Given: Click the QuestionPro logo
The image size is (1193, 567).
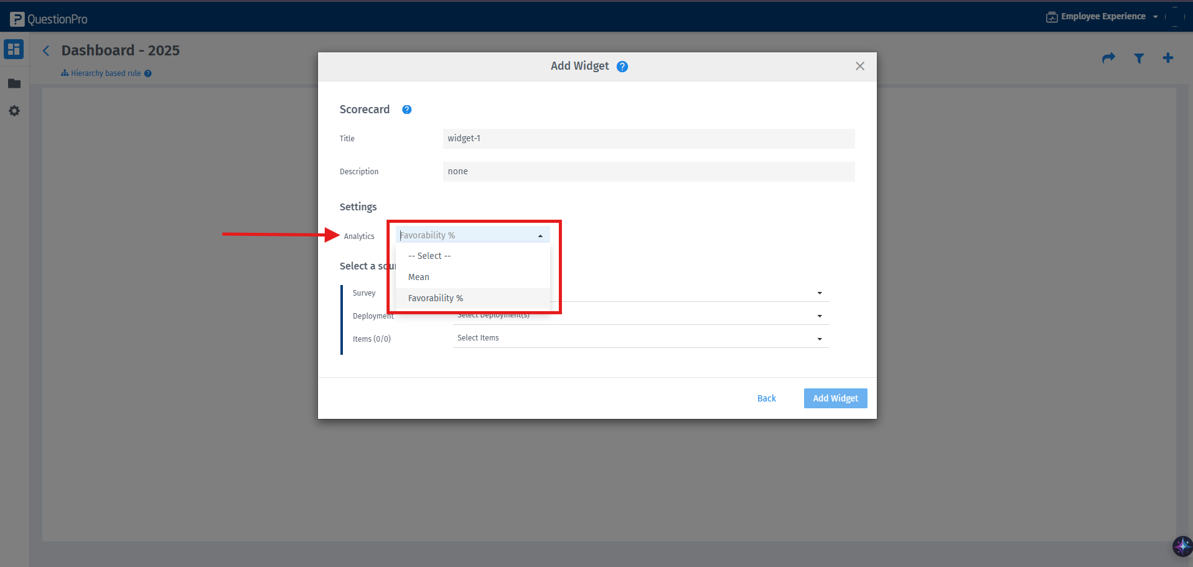Looking at the screenshot, I should (48, 18).
